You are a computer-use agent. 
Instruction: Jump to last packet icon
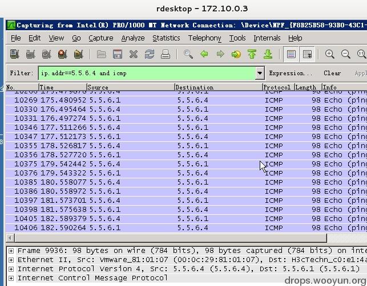point(268,54)
